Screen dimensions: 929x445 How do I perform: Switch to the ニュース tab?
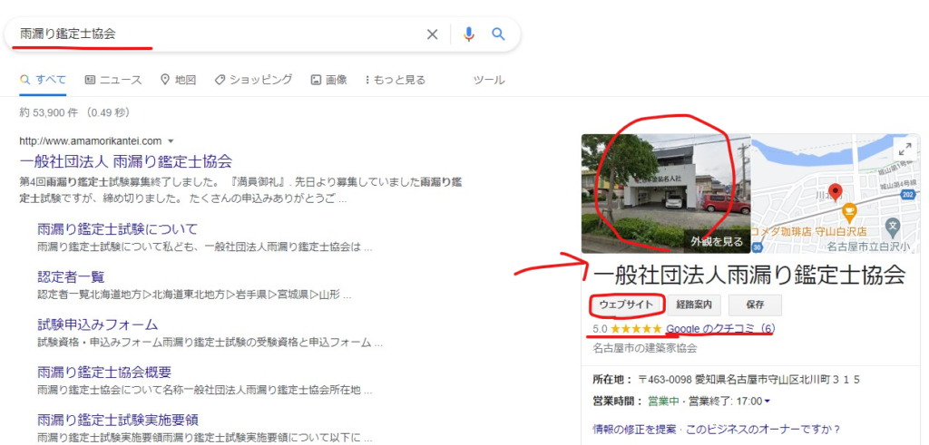[113, 80]
